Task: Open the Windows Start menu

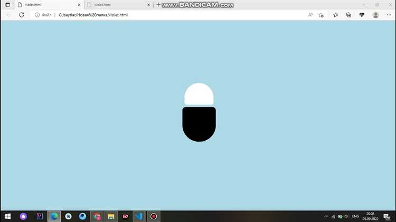Action: (x=7, y=216)
